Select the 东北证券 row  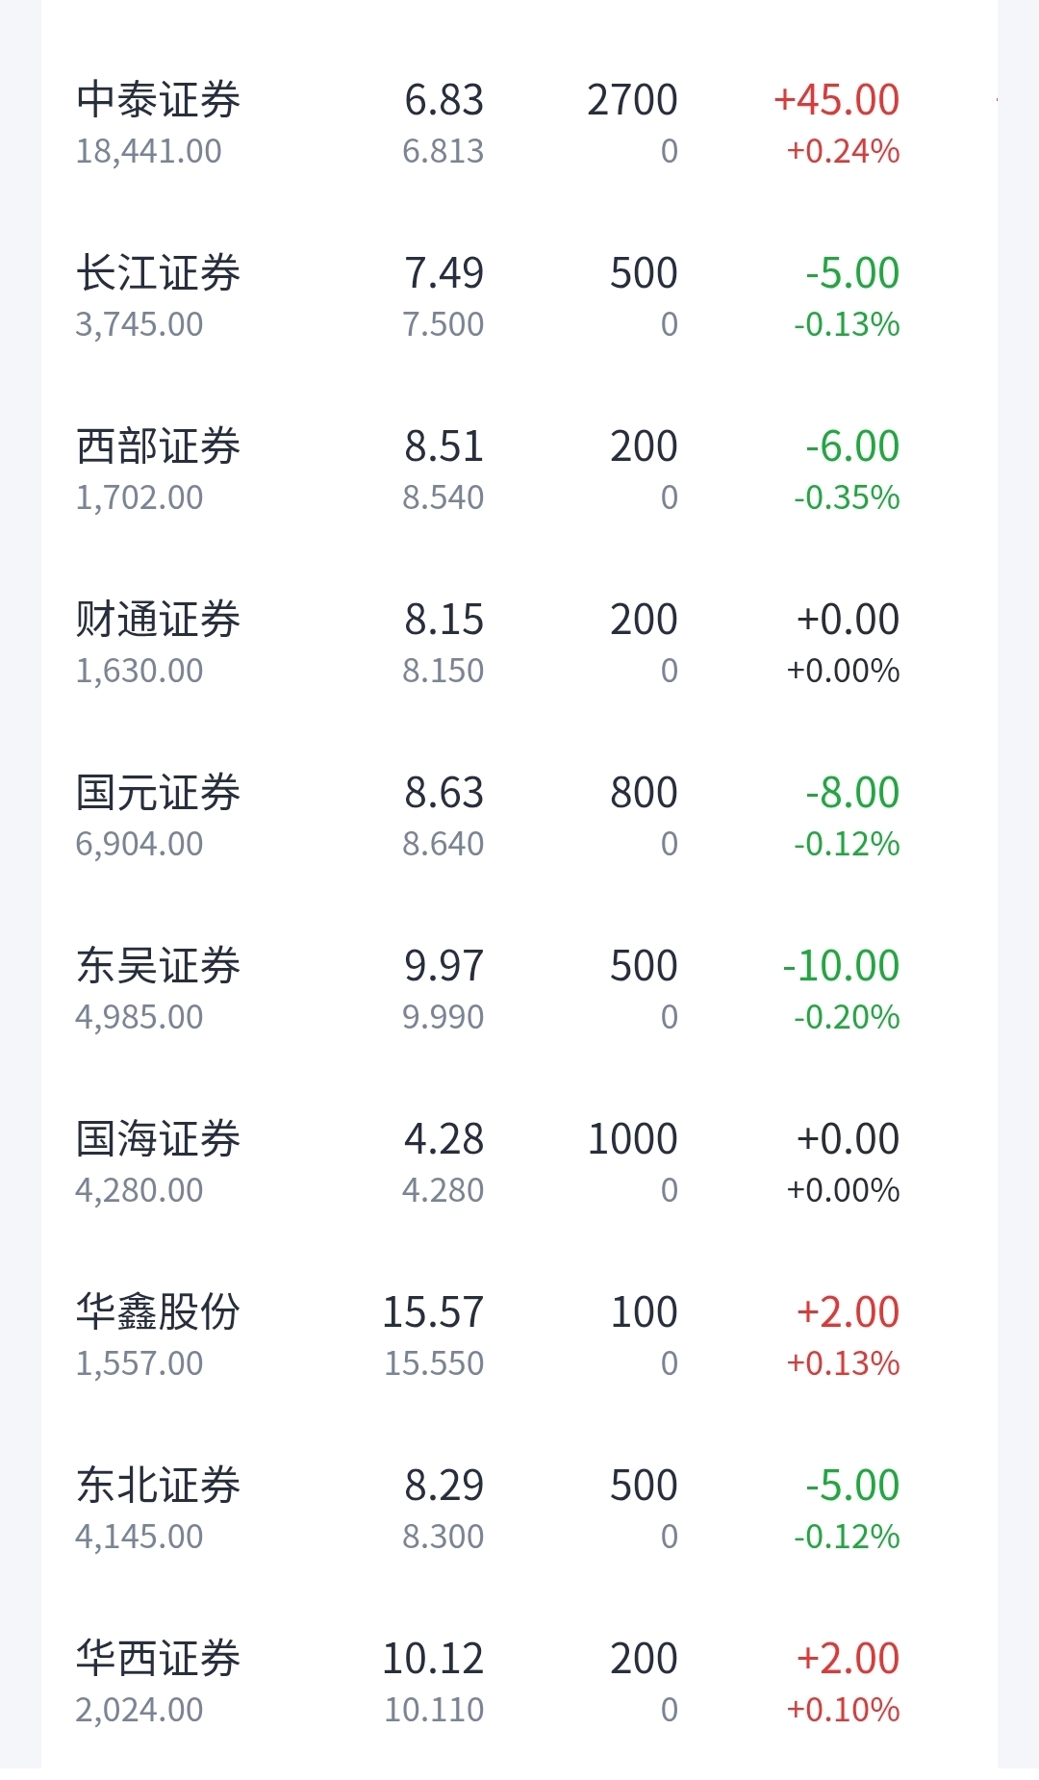(519, 1510)
